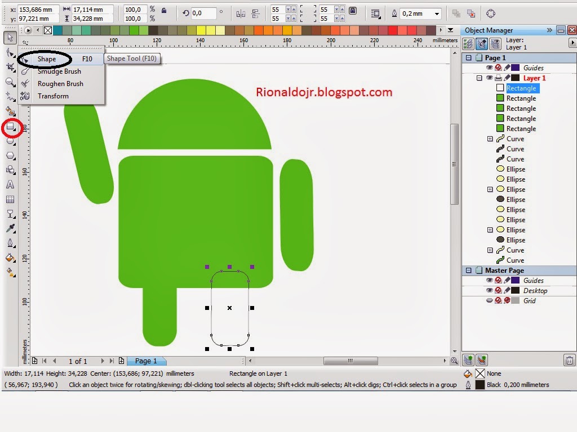This screenshot has width=577, height=432.
Task: Expand the color palette flyout arrow
Action: click(x=451, y=30)
